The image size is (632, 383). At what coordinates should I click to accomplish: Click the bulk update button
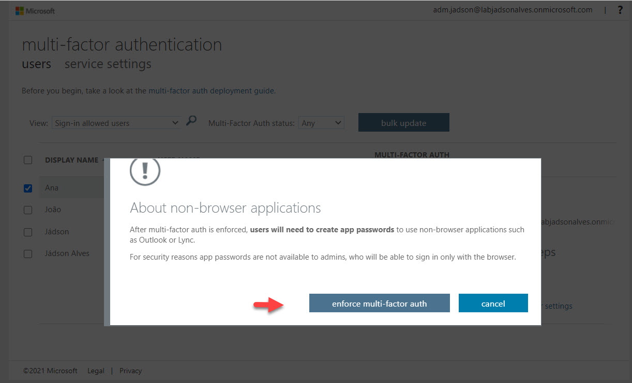[x=403, y=123]
